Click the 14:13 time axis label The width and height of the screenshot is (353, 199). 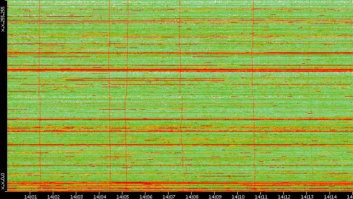307,197
